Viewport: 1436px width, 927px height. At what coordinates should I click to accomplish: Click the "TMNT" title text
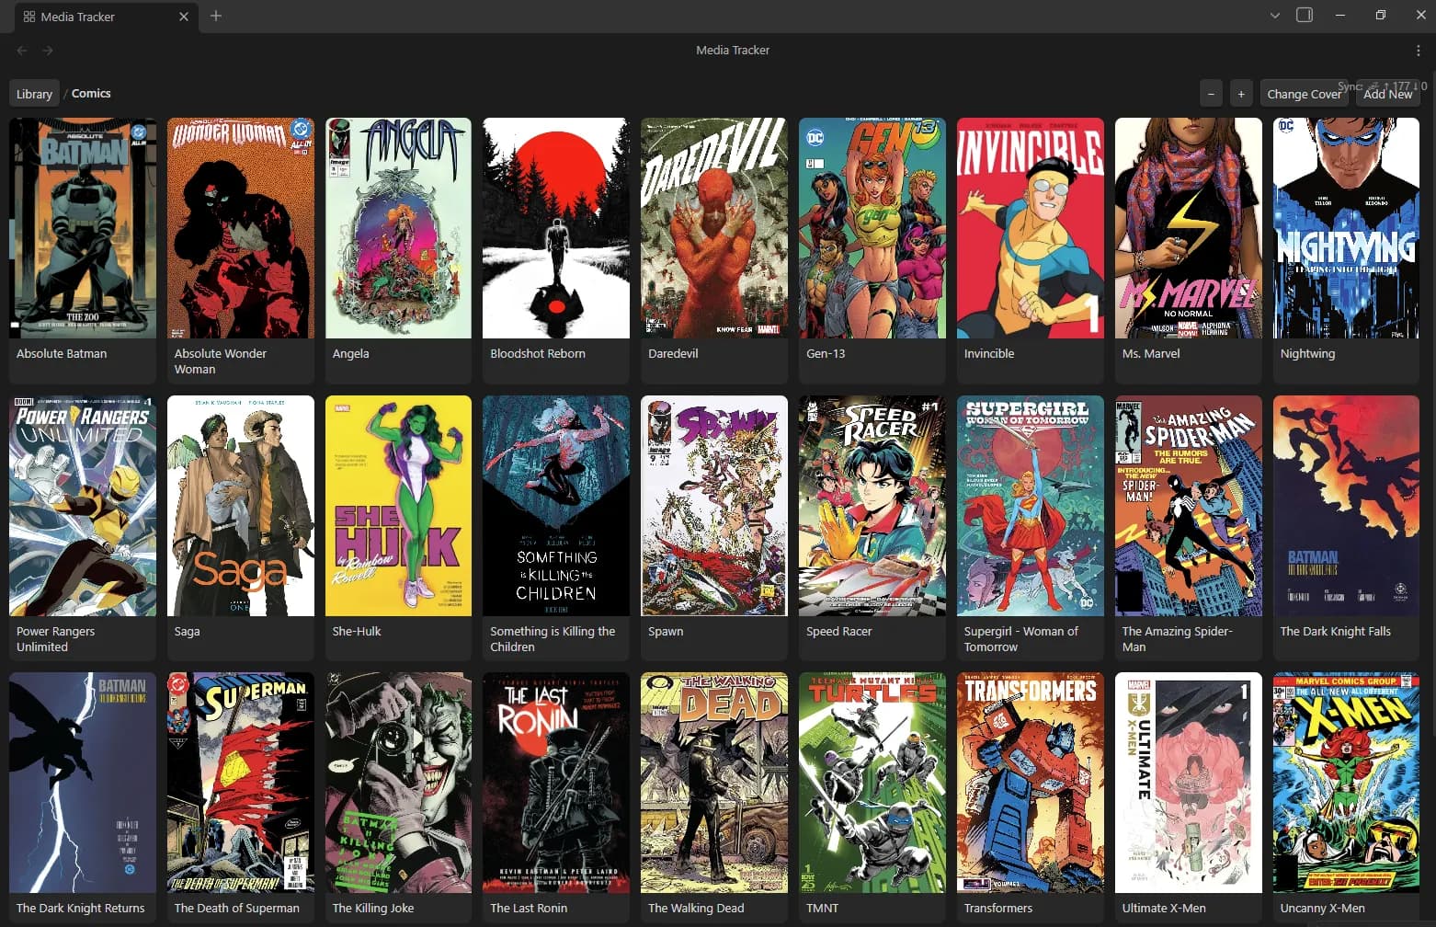(x=823, y=909)
